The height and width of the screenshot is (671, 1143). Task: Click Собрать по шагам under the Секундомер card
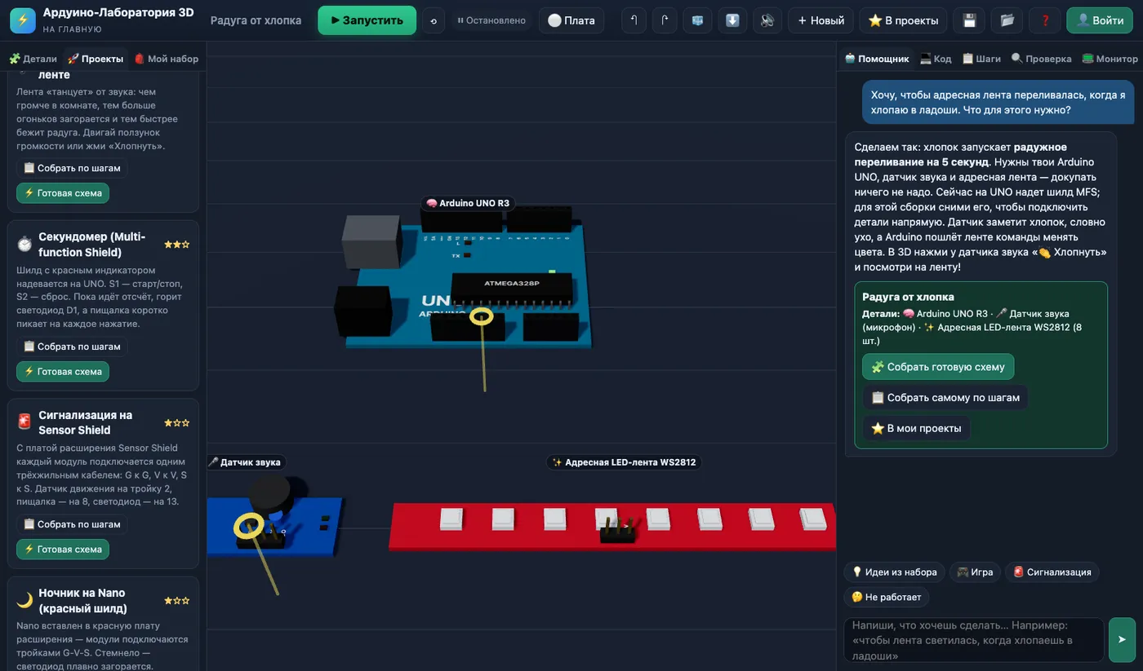coord(72,347)
